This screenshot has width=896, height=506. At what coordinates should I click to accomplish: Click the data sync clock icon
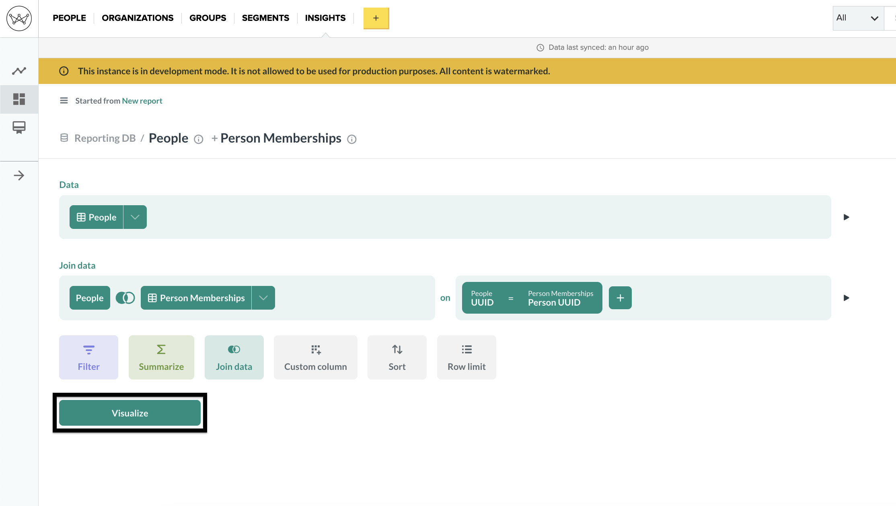[x=540, y=48]
